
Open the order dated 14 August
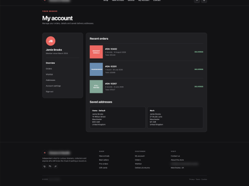point(146,52)
